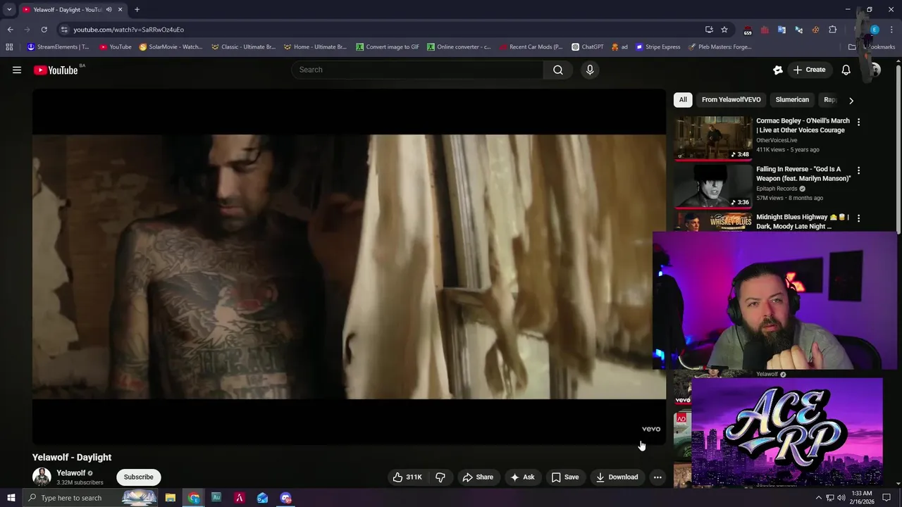This screenshot has width=902, height=507.
Task: Show more filter chips with arrow
Action: (851, 100)
